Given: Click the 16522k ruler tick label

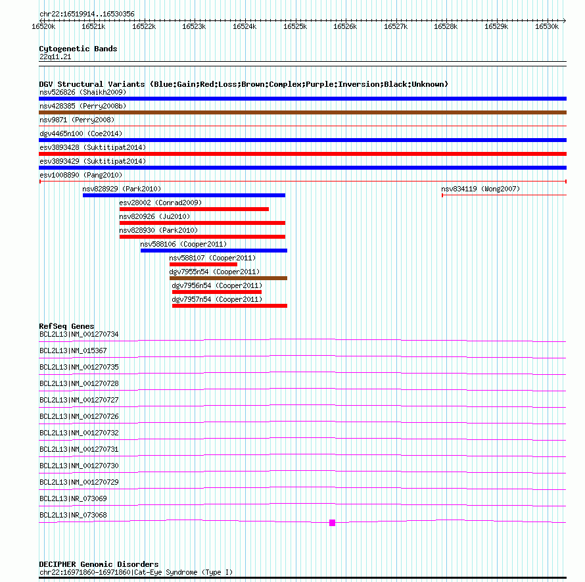Looking at the screenshot, I should pos(144,26).
